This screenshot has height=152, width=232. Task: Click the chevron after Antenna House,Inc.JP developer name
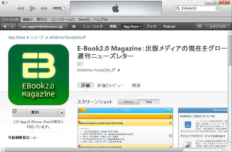(119, 70)
